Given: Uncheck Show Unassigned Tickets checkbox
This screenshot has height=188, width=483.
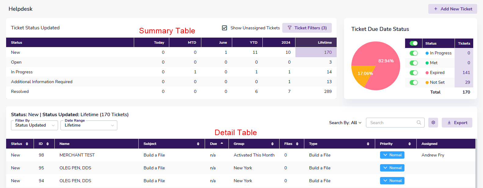Looking at the screenshot, I should point(225,28).
